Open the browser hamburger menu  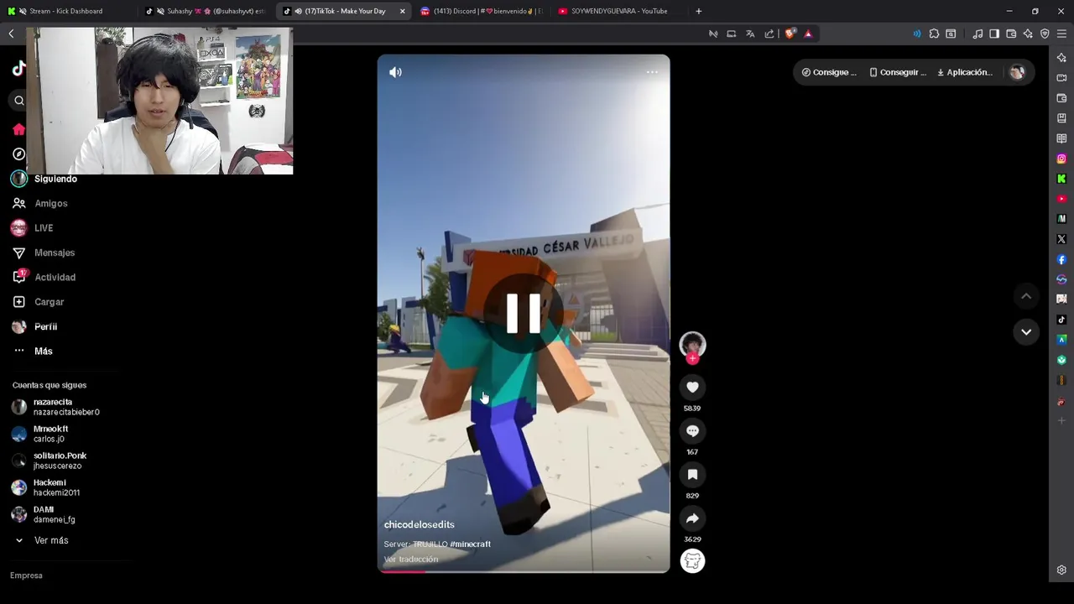pos(1062,34)
